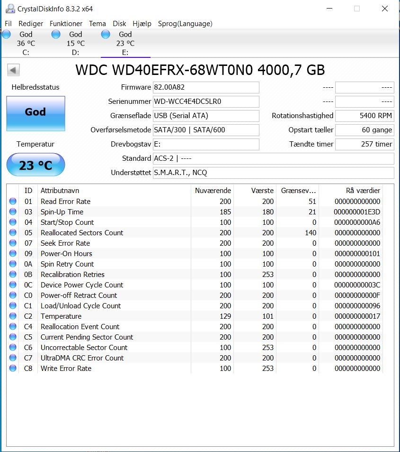Image resolution: width=400 pixels, height=452 pixels.
Task: Open the Funktioner menu
Action: click(x=66, y=24)
